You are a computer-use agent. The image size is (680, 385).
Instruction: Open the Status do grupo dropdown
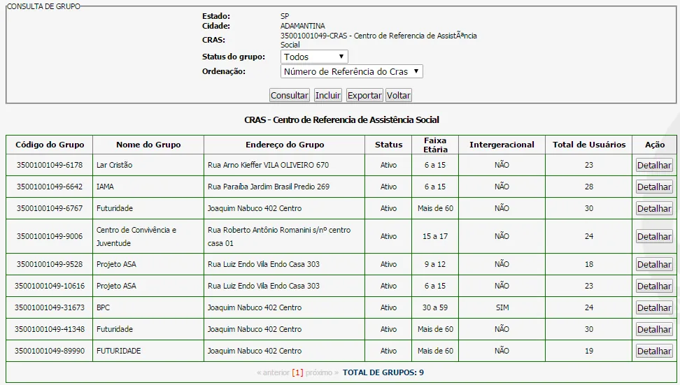(314, 57)
